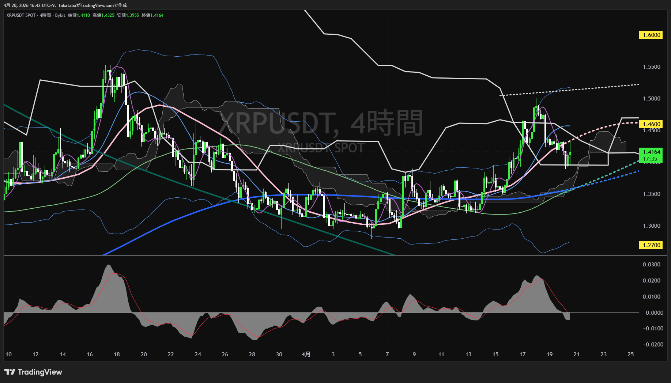Viewport: 671px width, 383px height.
Task: Click the date 13 on the time axis
Action: coord(468,354)
